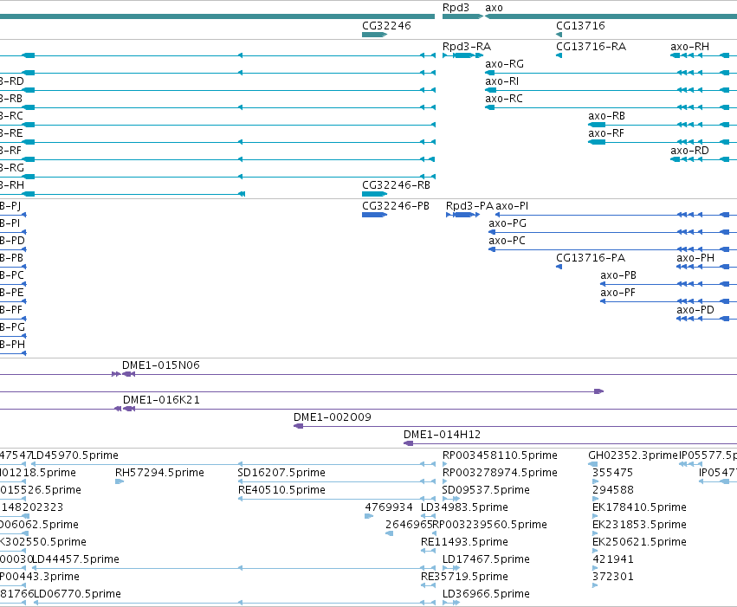Select the axo-RI transcript label
The width and height of the screenshot is (737, 607).
point(502,81)
